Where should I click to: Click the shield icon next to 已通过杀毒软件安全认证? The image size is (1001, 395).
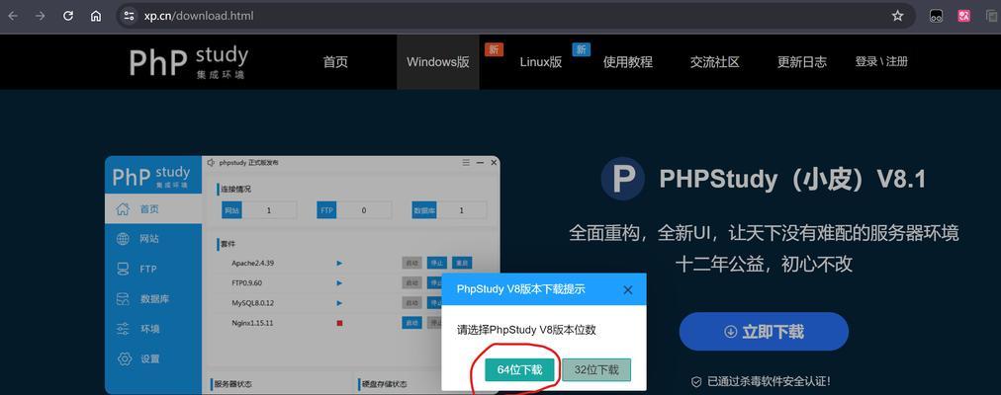[696, 381]
